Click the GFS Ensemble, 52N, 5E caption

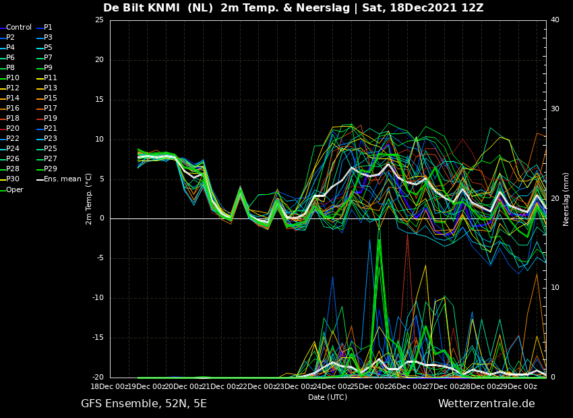pos(144,404)
